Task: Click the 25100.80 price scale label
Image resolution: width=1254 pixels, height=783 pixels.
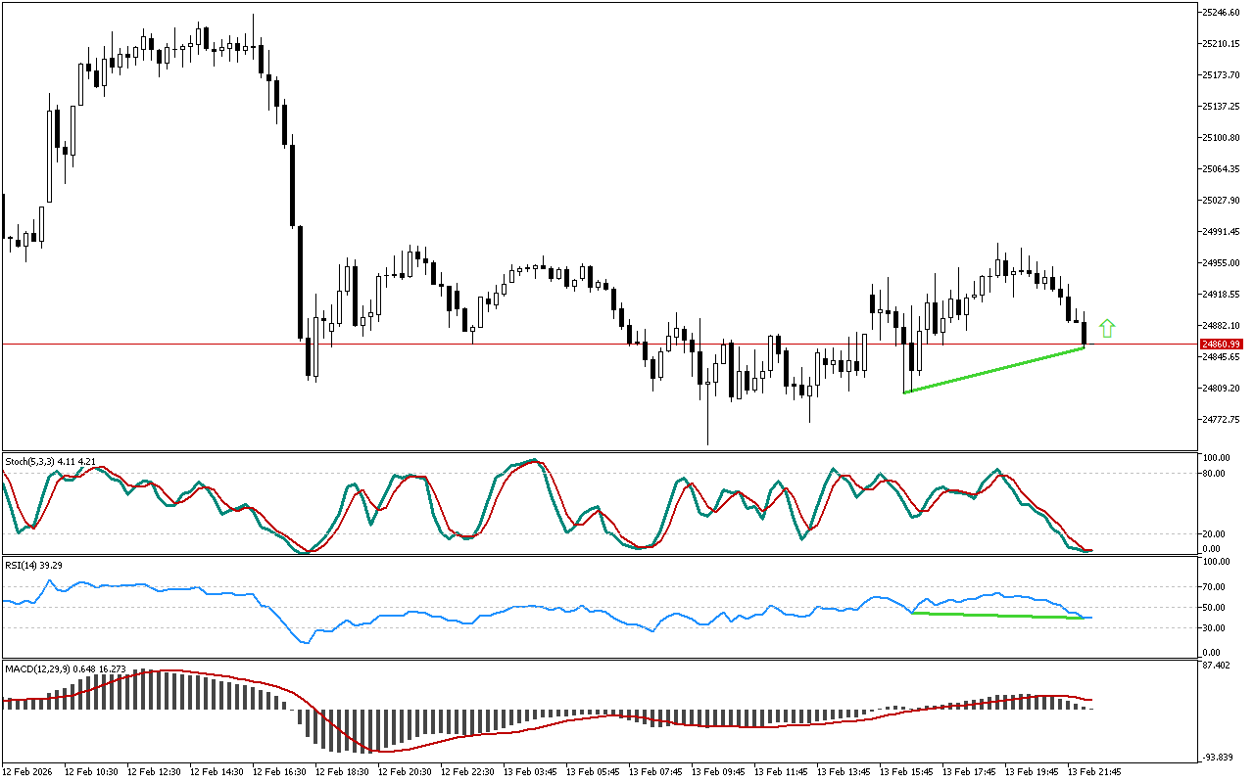Action: [x=1221, y=137]
